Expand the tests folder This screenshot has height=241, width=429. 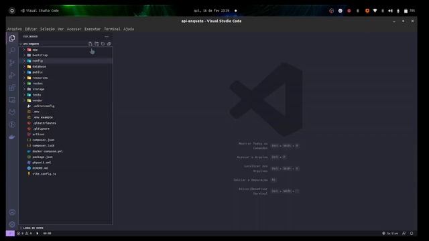(x=66, y=95)
